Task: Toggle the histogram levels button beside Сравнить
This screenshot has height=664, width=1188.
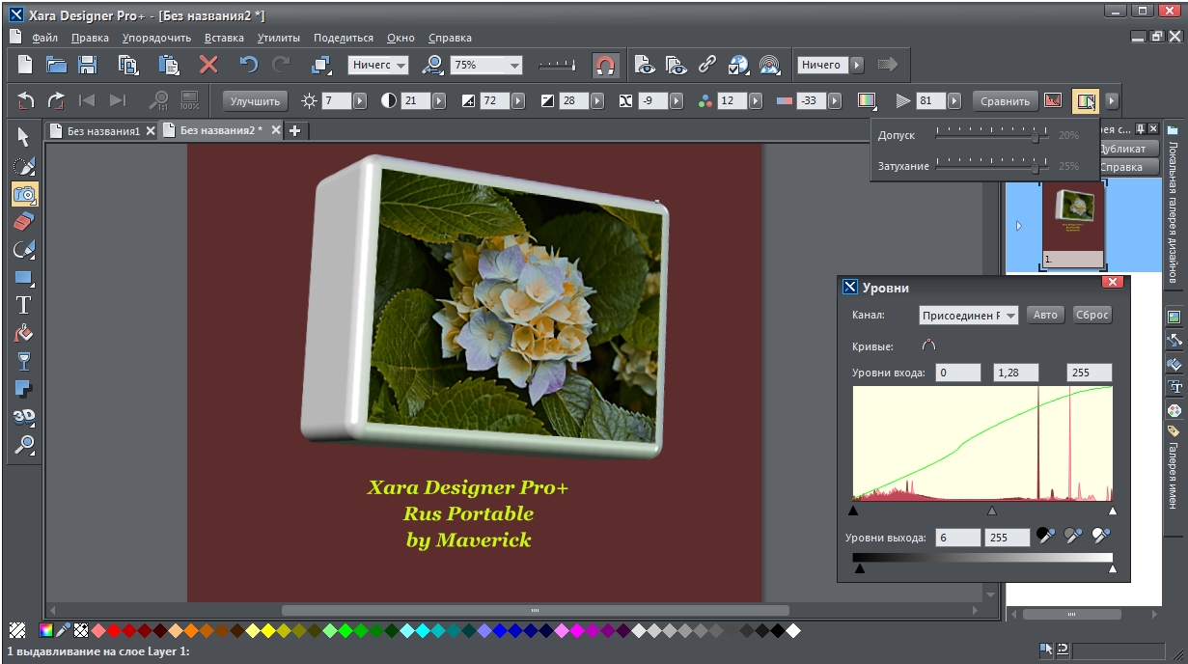Action: [1053, 100]
